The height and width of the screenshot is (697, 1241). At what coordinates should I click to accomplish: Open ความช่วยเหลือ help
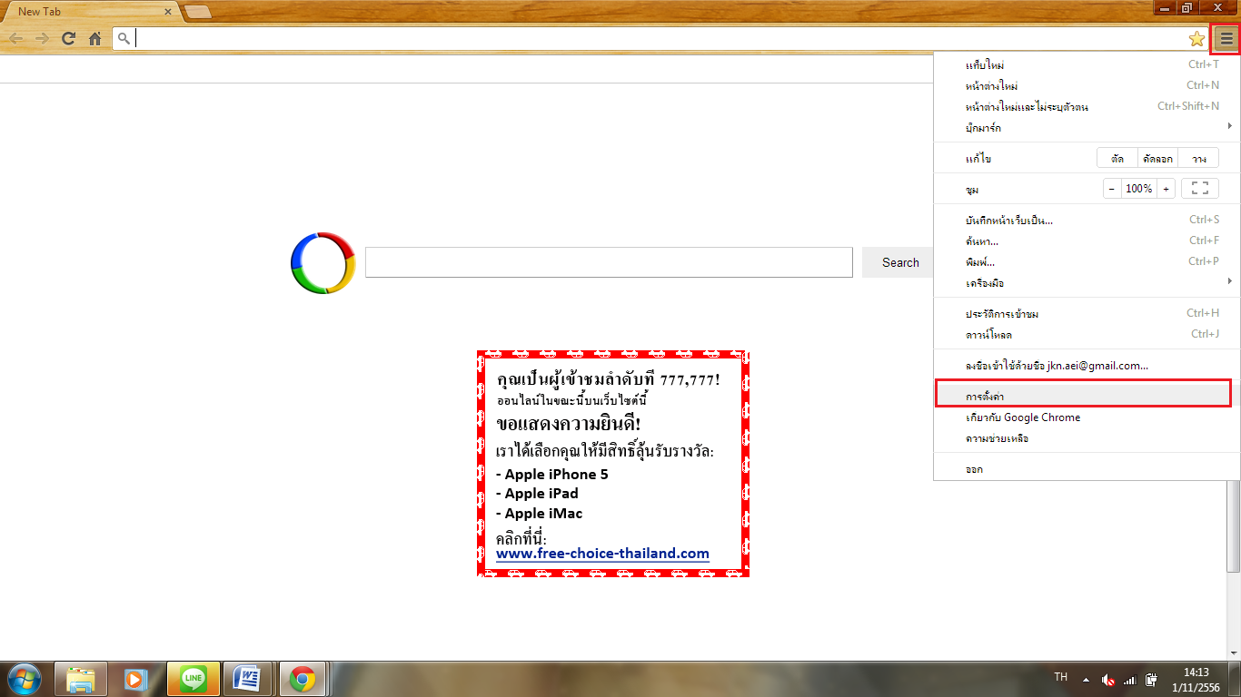point(1087,438)
